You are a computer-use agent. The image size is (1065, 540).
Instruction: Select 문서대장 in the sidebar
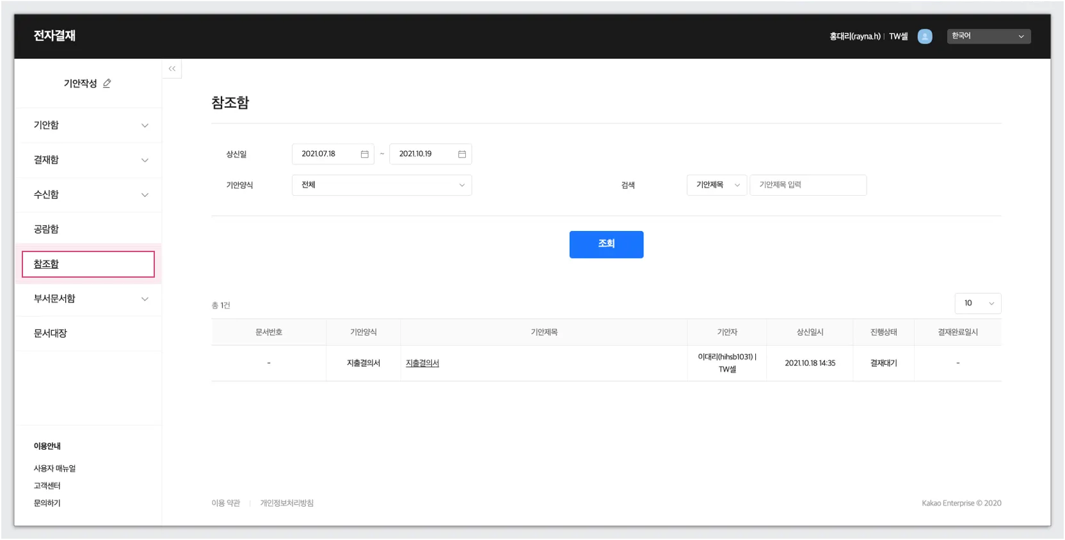[51, 333]
